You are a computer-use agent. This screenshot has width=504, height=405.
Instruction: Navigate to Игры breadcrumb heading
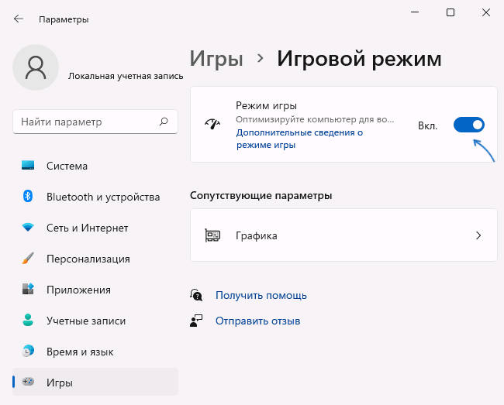coord(216,58)
